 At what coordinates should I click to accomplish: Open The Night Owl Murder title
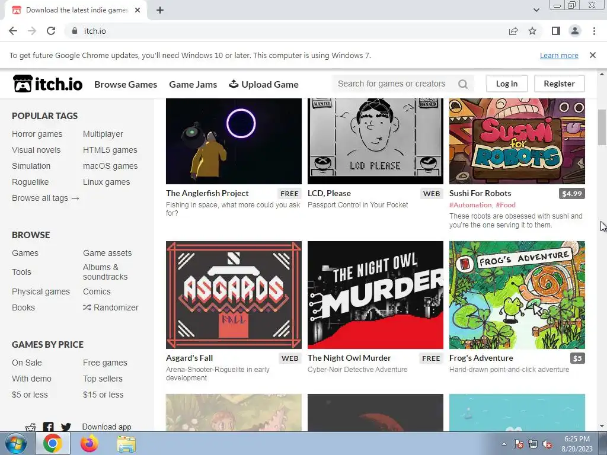pyautogui.click(x=349, y=358)
